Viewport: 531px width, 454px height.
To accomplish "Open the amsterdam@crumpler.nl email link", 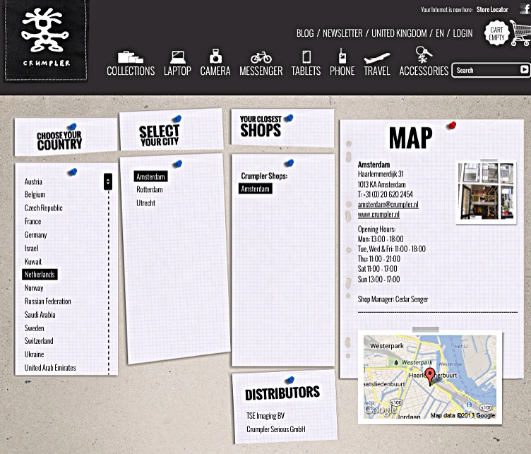I will point(388,204).
